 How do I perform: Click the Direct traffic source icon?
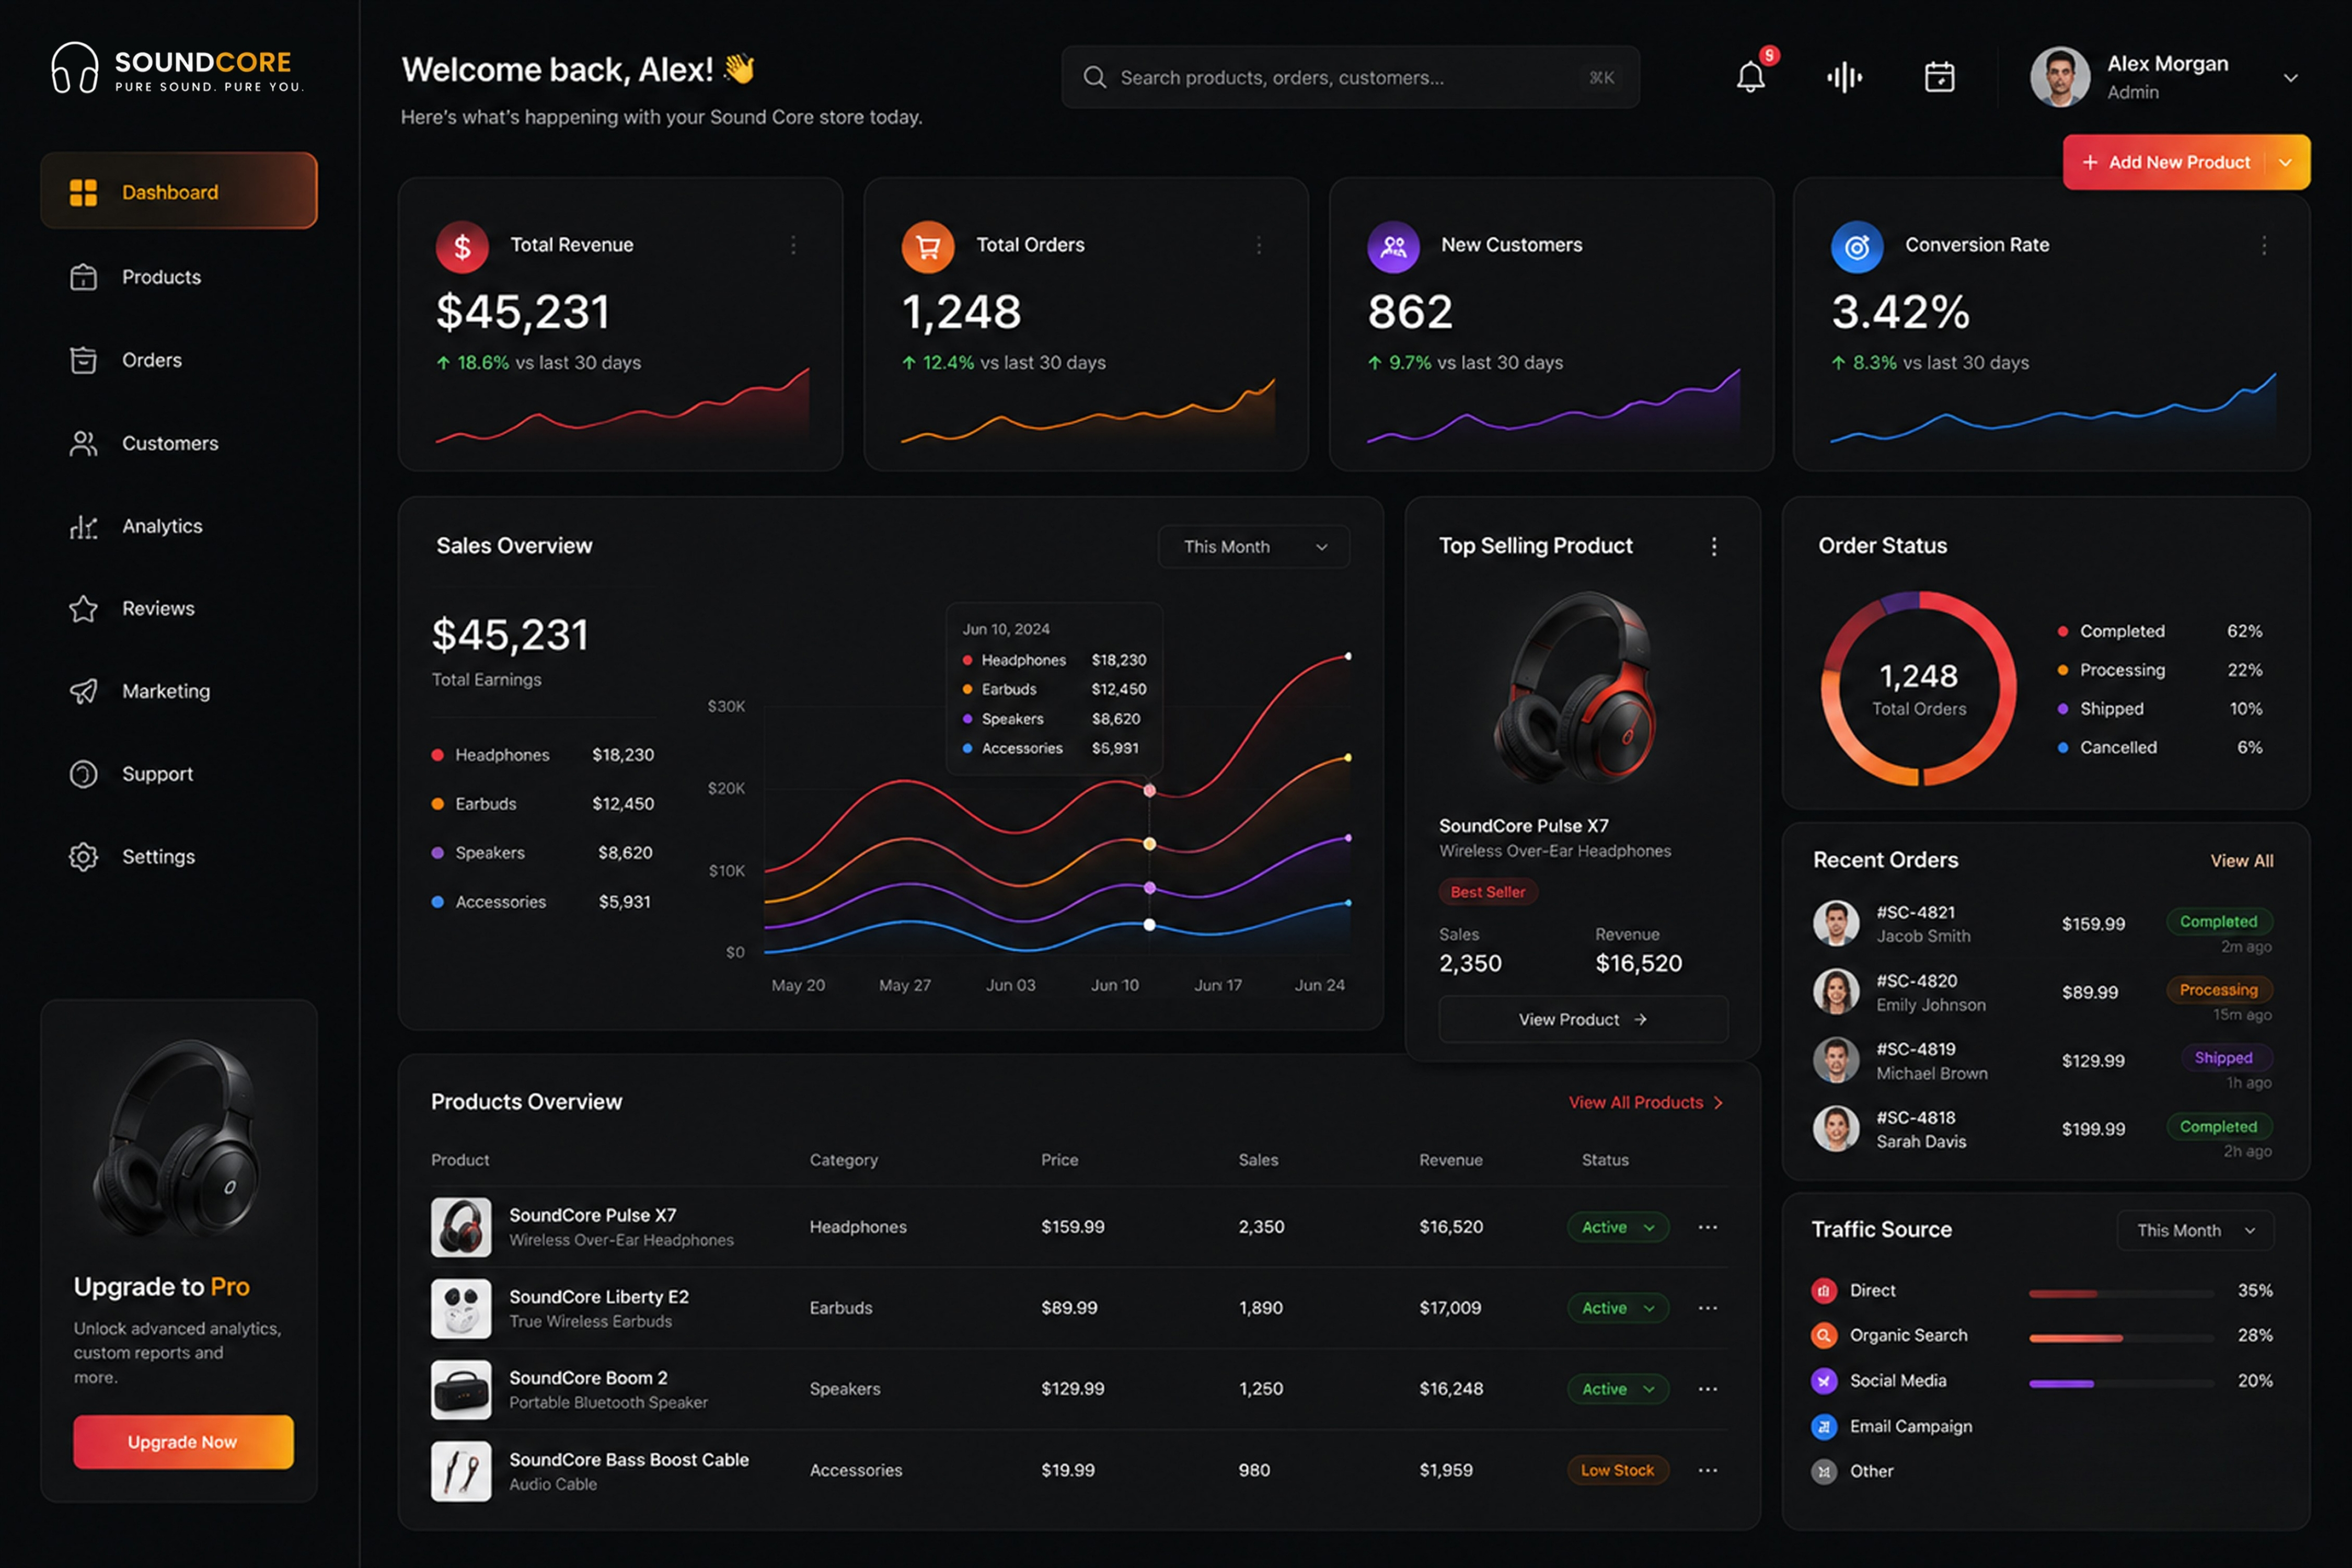click(x=1824, y=1291)
